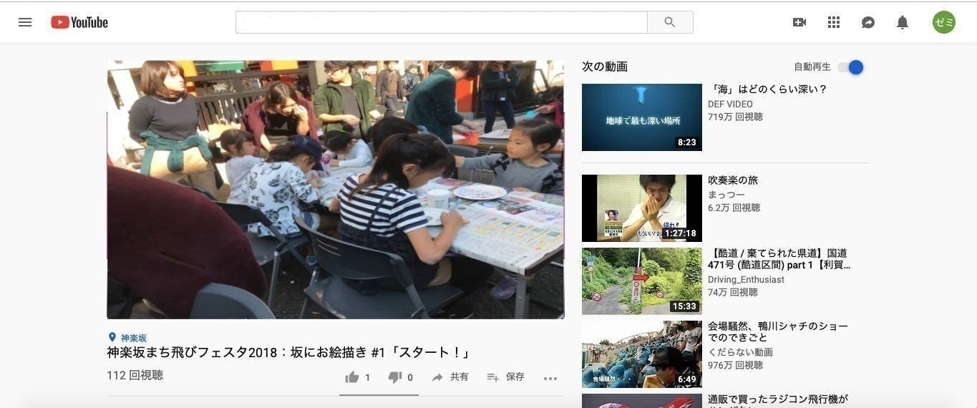This screenshot has height=408, width=977.
Task: Like the video with thumbs up
Action: tap(352, 377)
